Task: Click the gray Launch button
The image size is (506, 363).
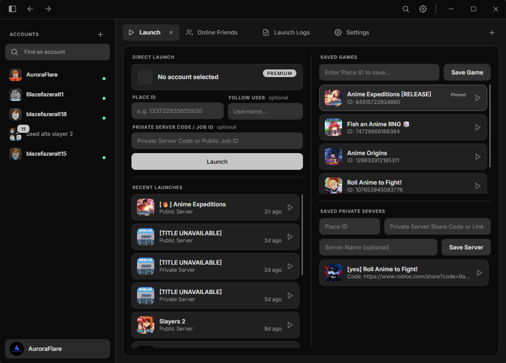Action: [217, 162]
